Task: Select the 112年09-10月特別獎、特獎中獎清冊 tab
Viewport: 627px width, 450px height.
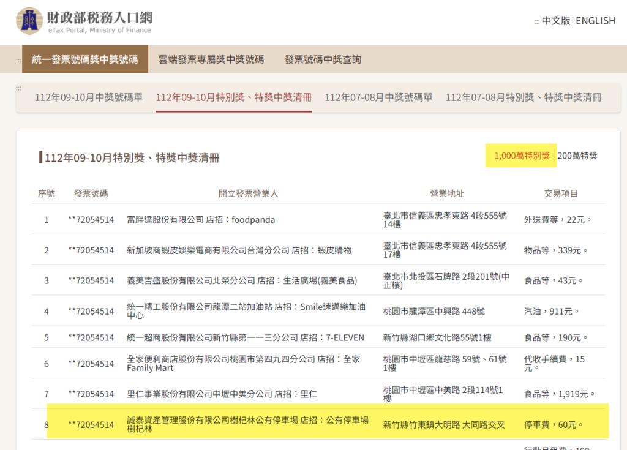Action: pos(233,97)
